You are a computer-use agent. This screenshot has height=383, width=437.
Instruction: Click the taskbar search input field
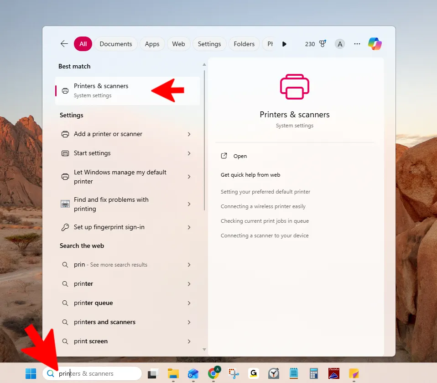click(92, 373)
